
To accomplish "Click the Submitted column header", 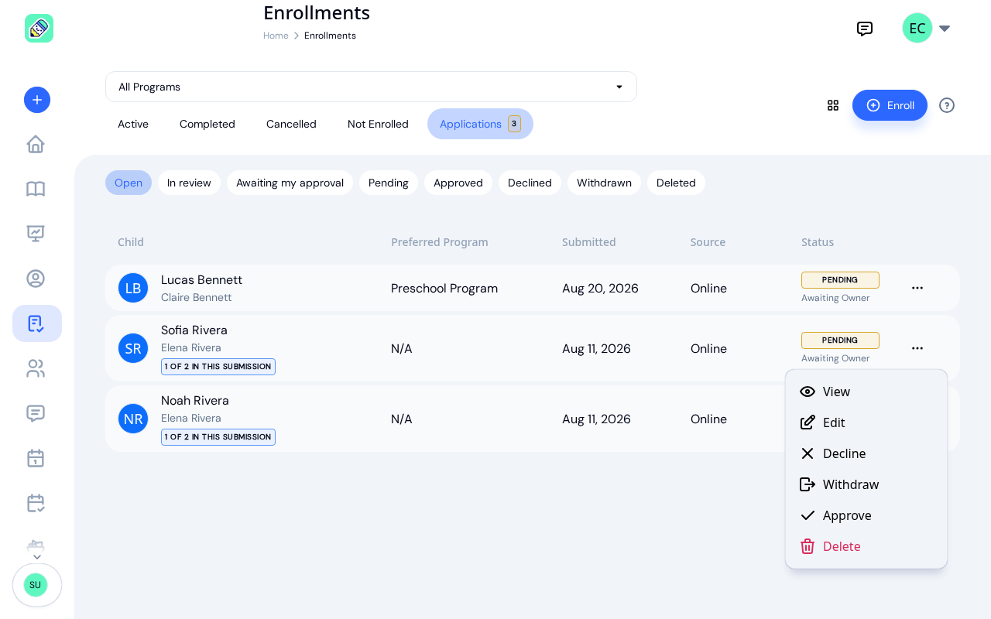I will tap(589, 242).
